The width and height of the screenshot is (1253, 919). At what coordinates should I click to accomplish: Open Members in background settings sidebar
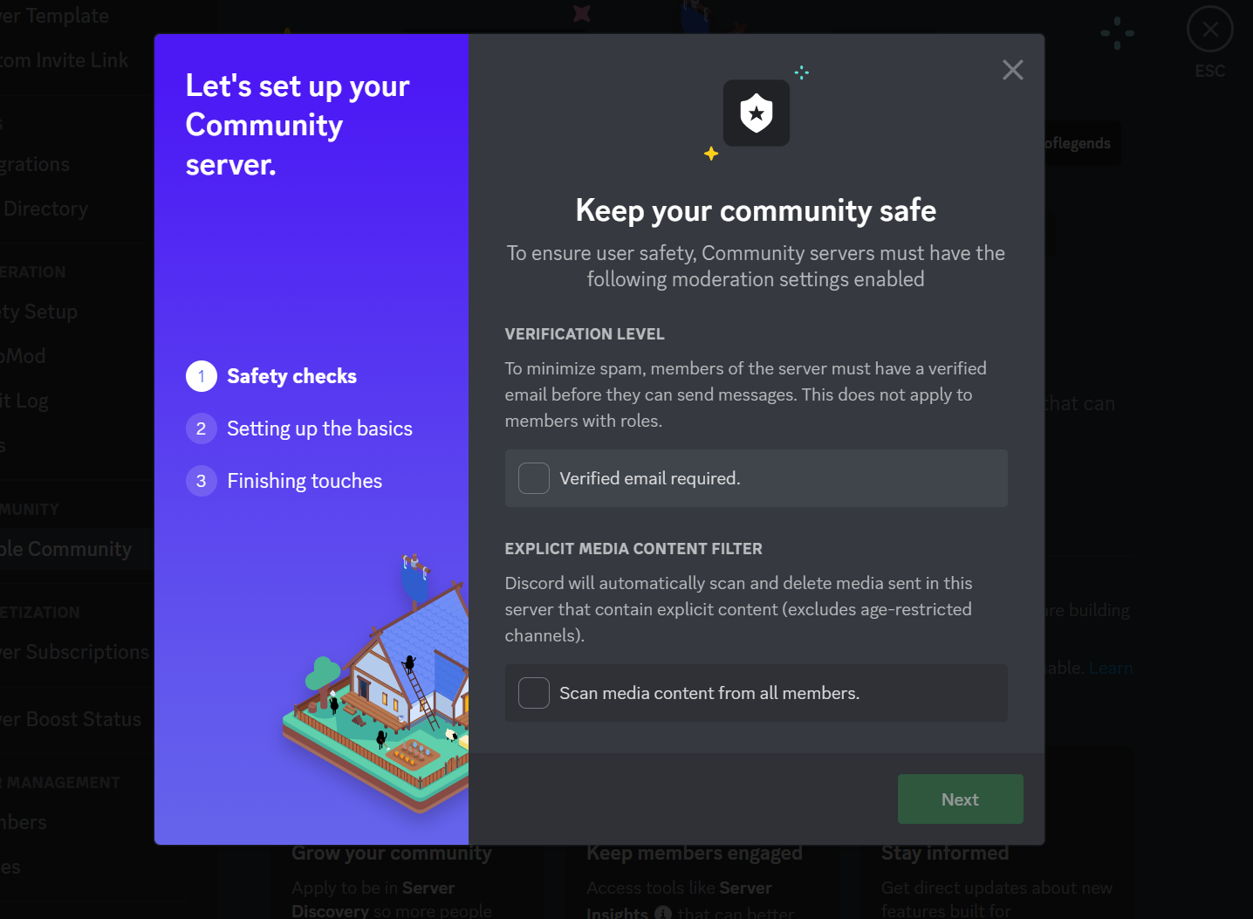(x=24, y=822)
